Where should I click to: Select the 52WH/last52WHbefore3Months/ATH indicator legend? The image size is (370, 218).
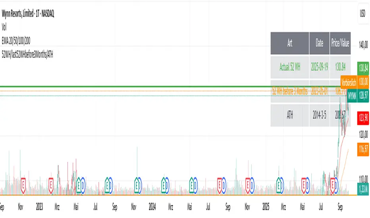coord(27,55)
